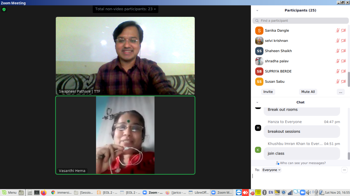Open the Linux Mint Menu
Viewport: 350px width, 196px height.
point(9,193)
